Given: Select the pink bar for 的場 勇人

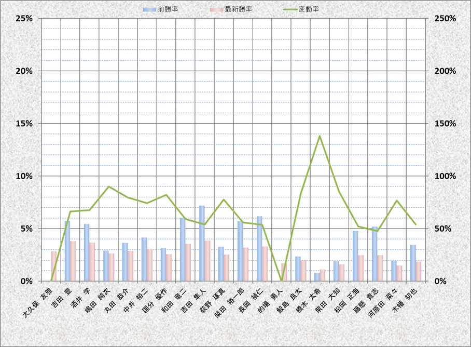Looking at the screenshot, I should click(284, 272).
